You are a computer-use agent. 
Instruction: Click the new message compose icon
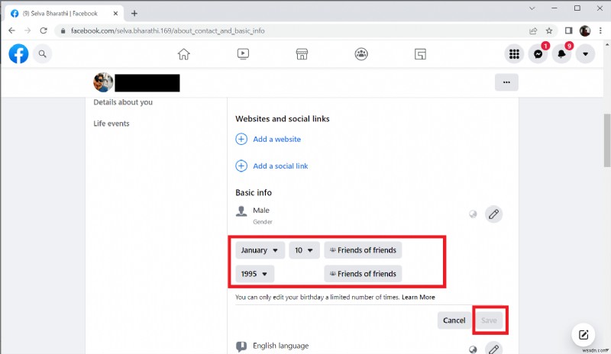[584, 334]
